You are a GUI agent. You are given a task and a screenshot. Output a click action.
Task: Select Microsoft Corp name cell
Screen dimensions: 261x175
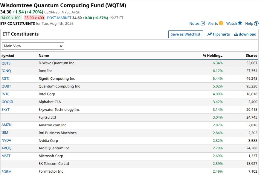51,156
